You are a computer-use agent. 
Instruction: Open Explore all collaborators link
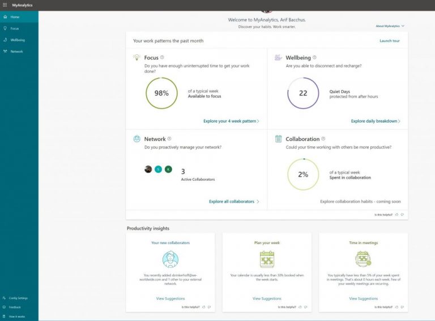(x=232, y=201)
